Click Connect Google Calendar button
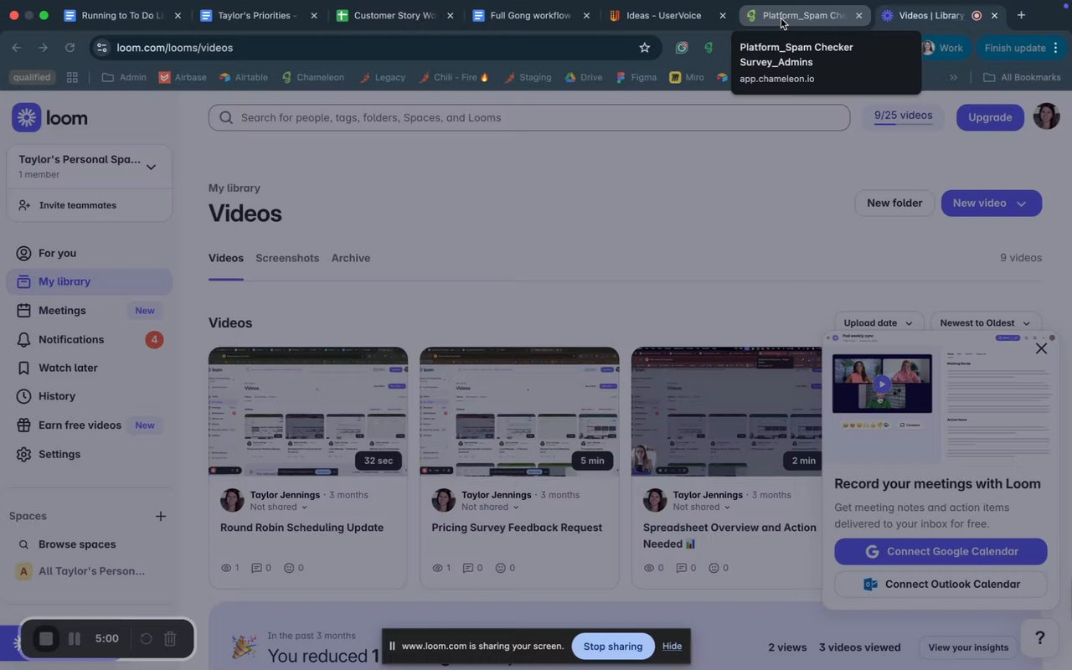1072x670 pixels. tap(941, 551)
